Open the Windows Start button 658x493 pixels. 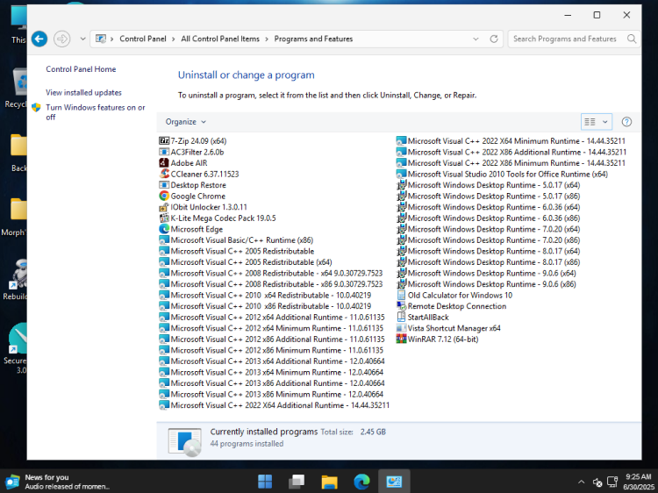click(x=265, y=482)
